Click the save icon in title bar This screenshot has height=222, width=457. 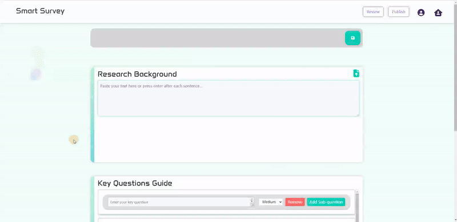click(x=352, y=38)
